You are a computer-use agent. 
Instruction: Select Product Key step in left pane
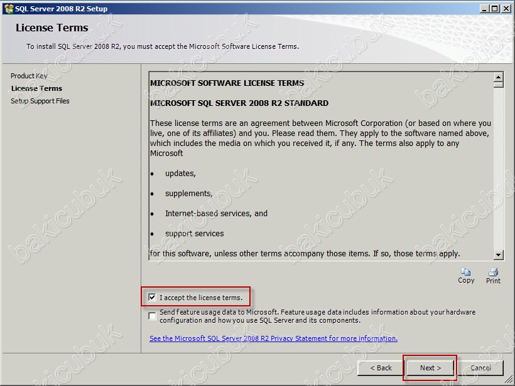coord(29,76)
